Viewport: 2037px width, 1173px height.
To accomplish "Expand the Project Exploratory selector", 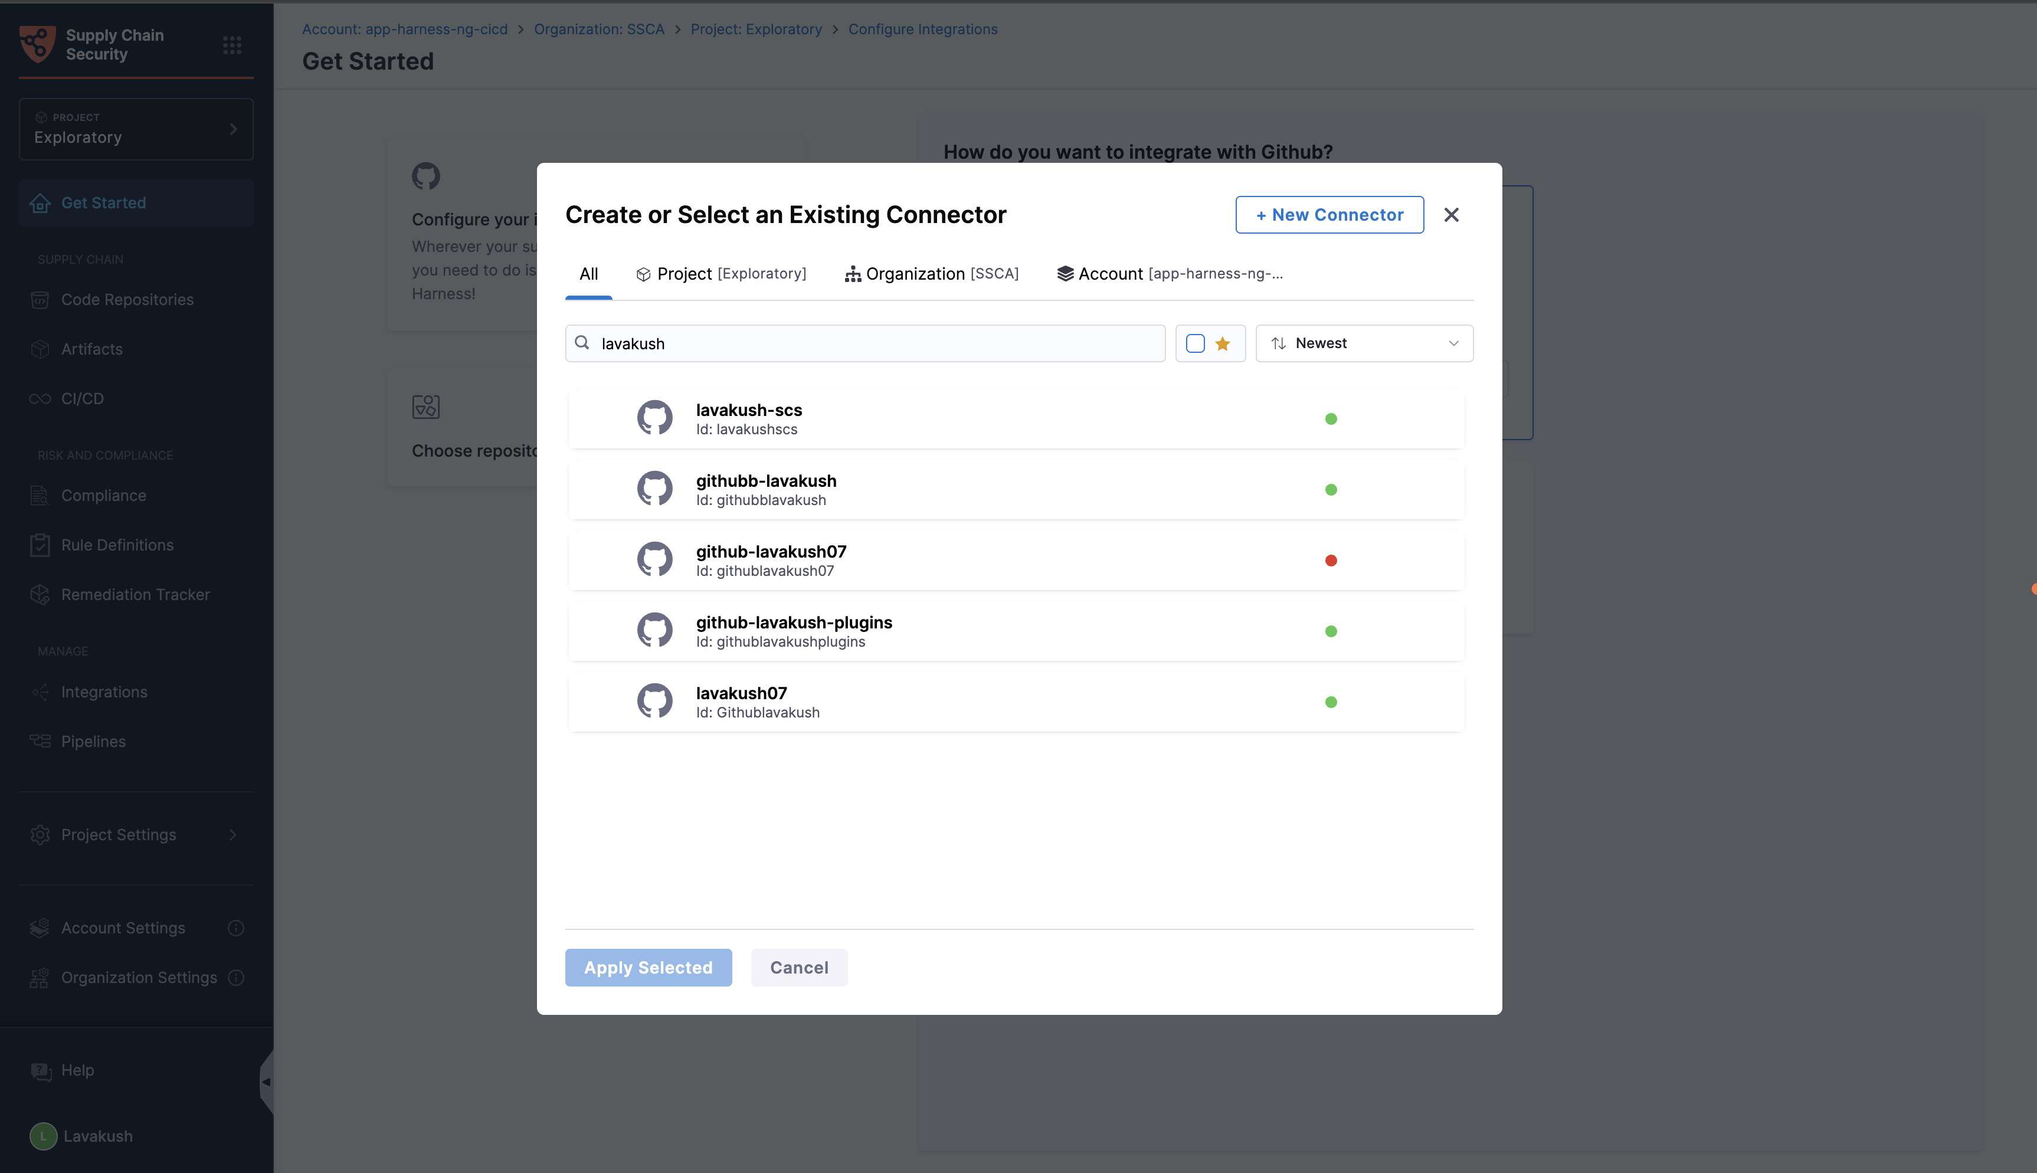I will click(x=136, y=129).
